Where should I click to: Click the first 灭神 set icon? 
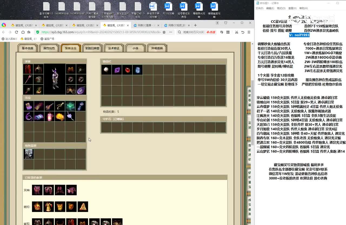click(x=37, y=190)
